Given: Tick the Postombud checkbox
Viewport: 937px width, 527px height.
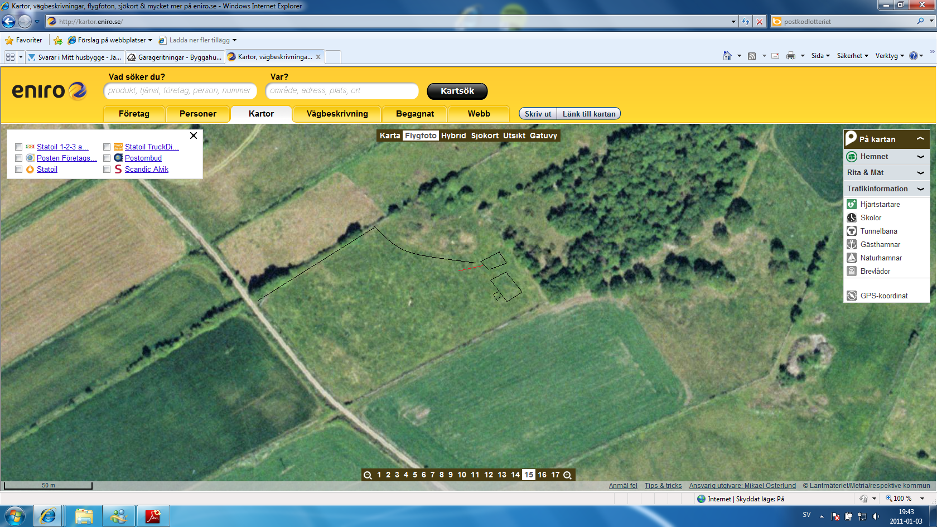Looking at the screenshot, I should 107,158.
